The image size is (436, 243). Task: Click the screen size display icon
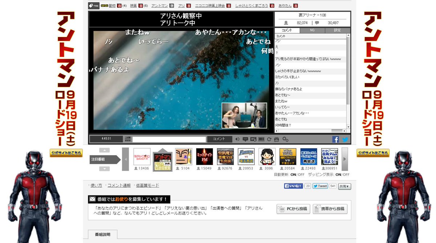coord(261,139)
